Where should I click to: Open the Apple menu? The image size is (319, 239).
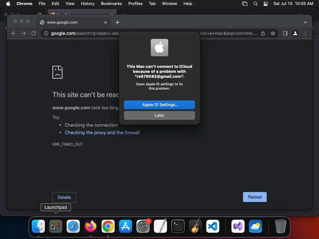click(x=8, y=4)
